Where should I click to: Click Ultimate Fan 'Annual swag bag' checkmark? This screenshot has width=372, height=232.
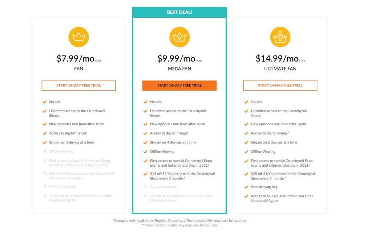click(x=246, y=187)
